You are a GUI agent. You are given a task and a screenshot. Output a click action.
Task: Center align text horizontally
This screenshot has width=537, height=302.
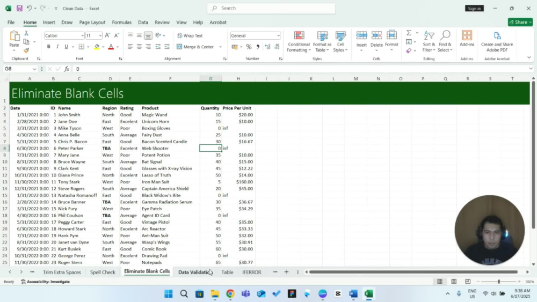point(139,47)
